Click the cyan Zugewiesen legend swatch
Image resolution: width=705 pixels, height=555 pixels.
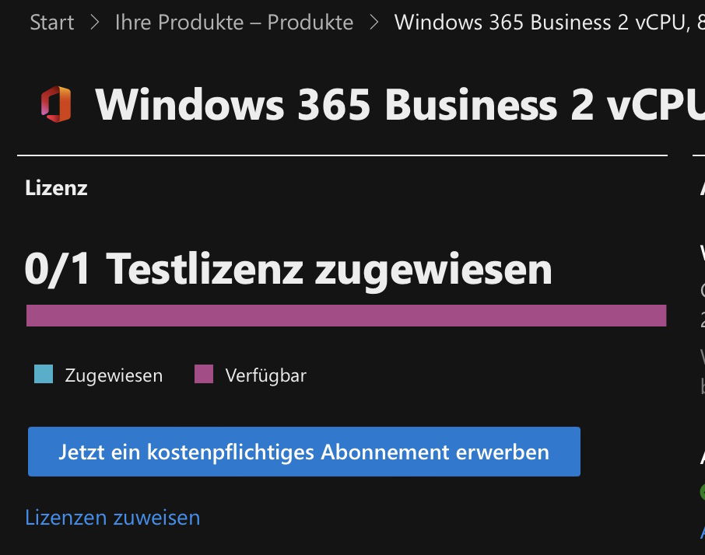tap(44, 374)
